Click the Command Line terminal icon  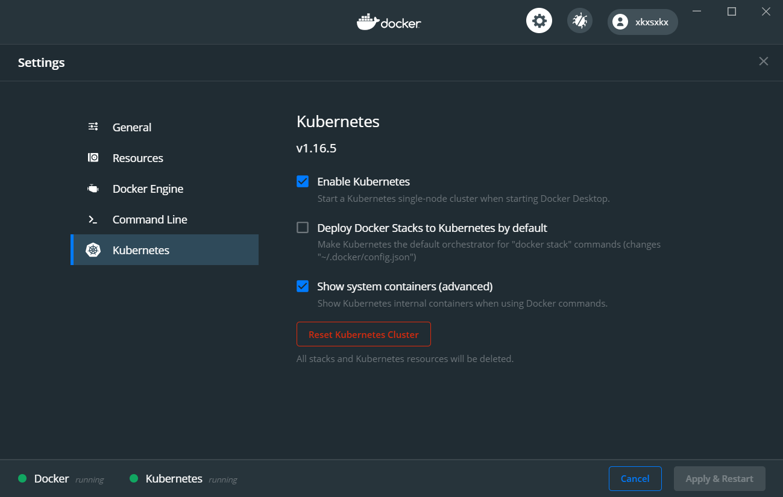click(x=93, y=219)
